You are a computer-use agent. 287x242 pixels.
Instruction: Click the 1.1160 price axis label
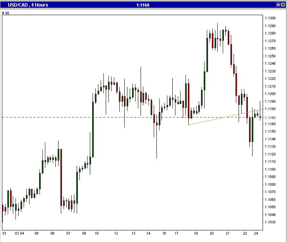270,124
